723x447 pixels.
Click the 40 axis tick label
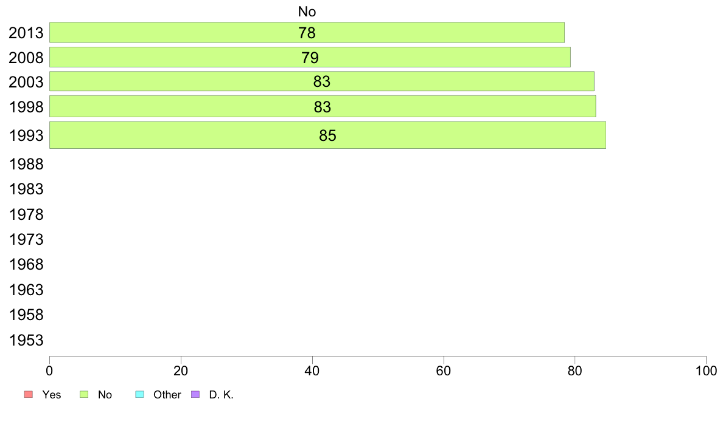[x=312, y=371]
